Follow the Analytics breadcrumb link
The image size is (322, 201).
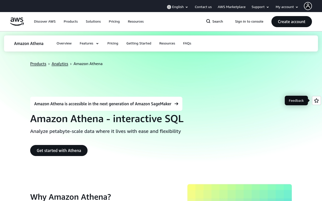pyautogui.click(x=60, y=64)
